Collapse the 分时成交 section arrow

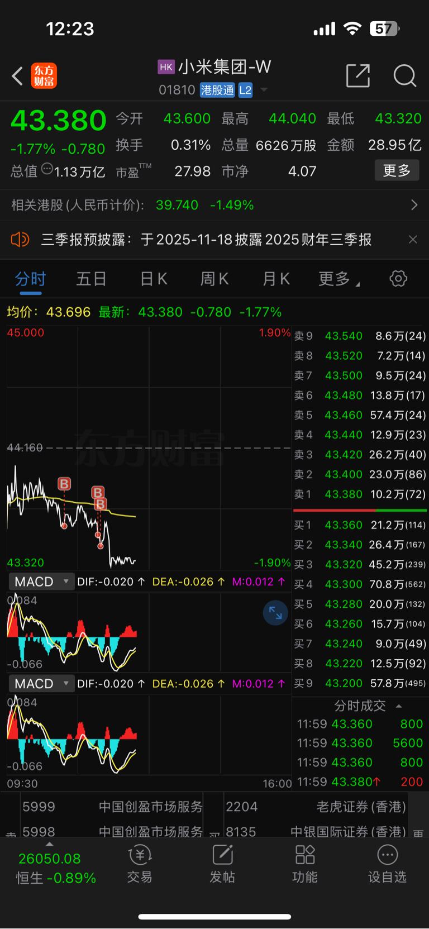(x=399, y=706)
